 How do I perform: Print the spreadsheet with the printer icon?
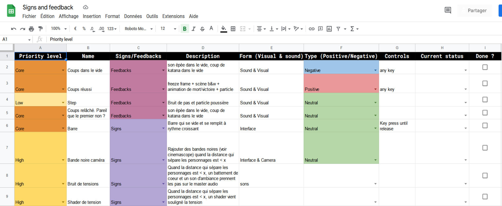coord(31,29)
